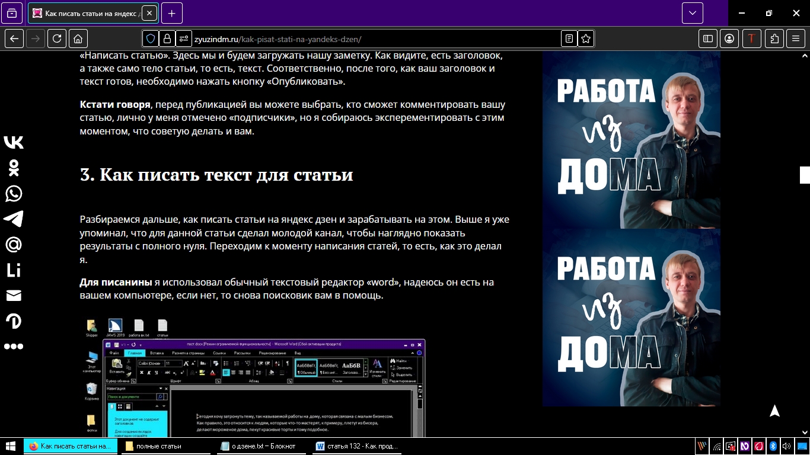Open the browser home page
Screen dimensions: 810x455
(78, 39)
